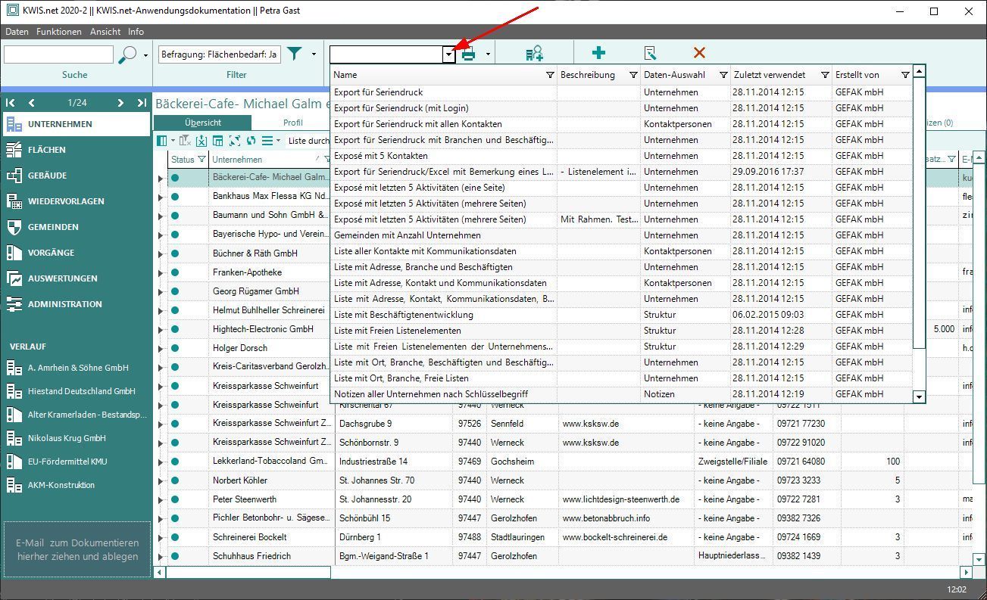
Task: Open filter for Status column
Action: point(201,160)
